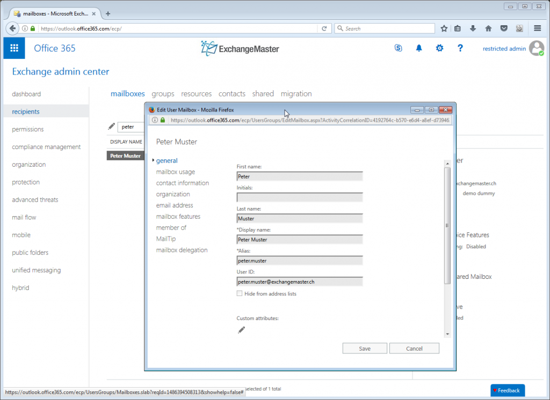Click site info icon in main address bar

pyautogui.click(x=25, y=28)
